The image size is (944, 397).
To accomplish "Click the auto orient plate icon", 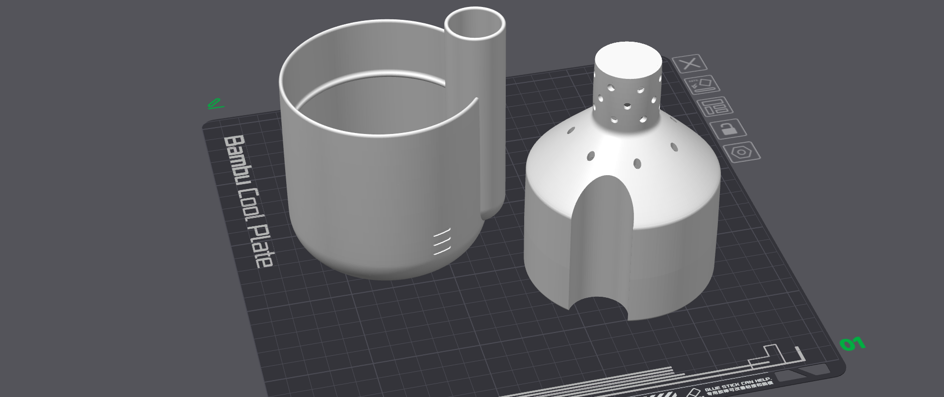I will coord(703,85).
